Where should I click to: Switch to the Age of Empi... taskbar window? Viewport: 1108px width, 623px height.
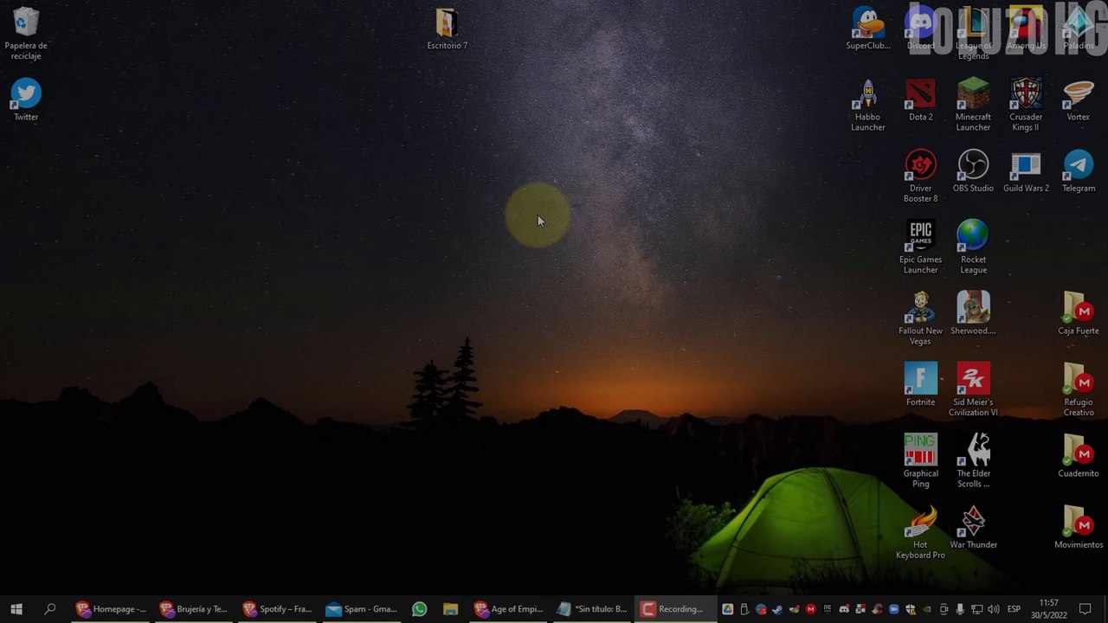pos(508,609)
